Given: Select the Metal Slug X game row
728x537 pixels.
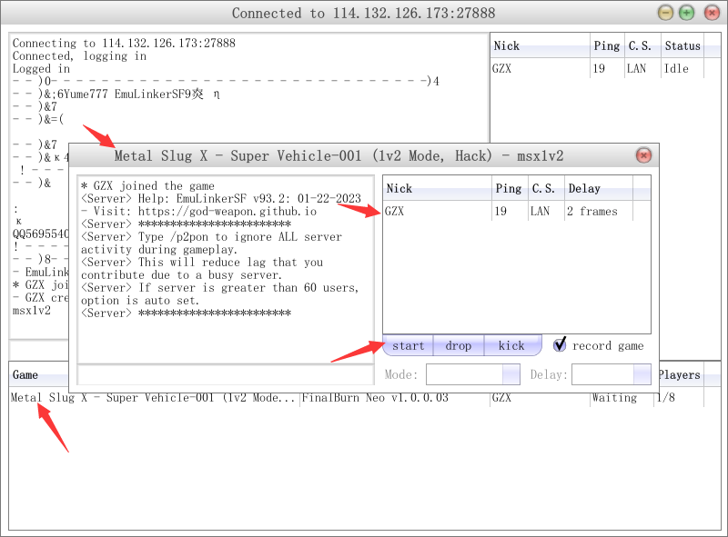Looking at the screenshot, I should 357,398.
